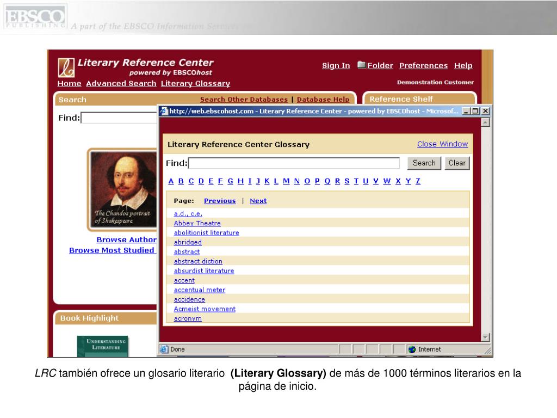The image size is (557, 418).
Task: Open the Home link
Action: click(69, 83)
